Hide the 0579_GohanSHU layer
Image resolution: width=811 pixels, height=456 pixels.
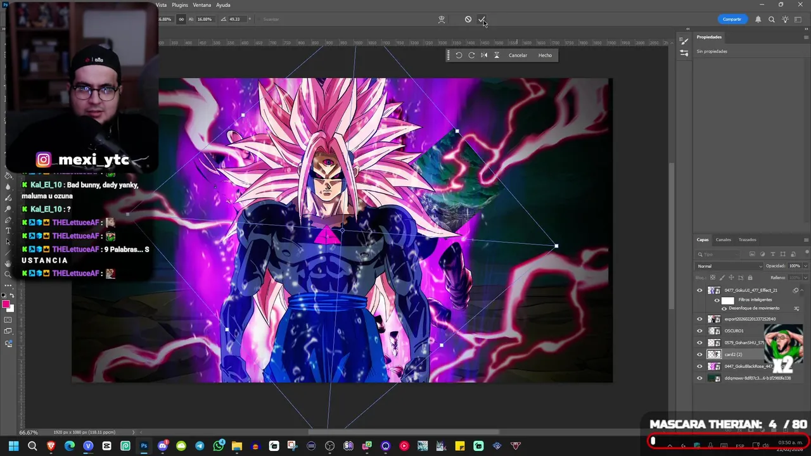699,343
